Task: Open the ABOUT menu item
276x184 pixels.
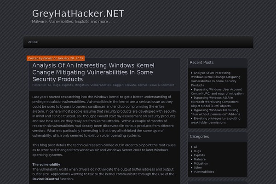Action: coord(34,42)
